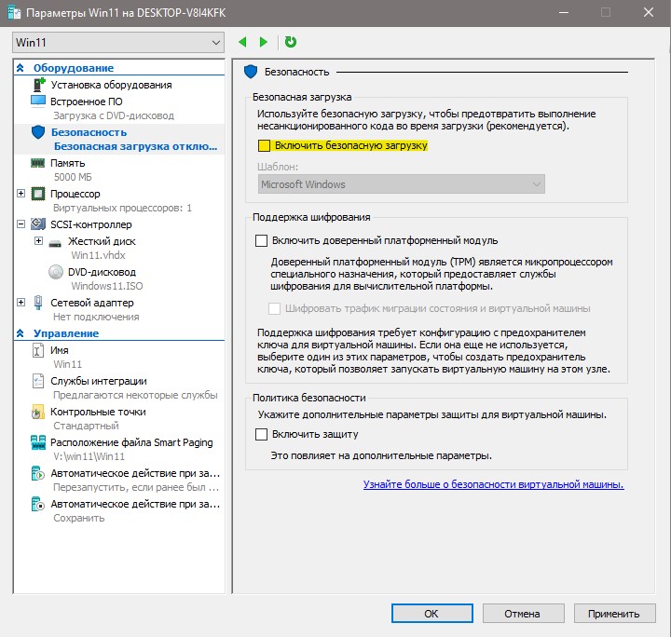
Task: Enable the Включить защиту checkbox
Action: 261,434
